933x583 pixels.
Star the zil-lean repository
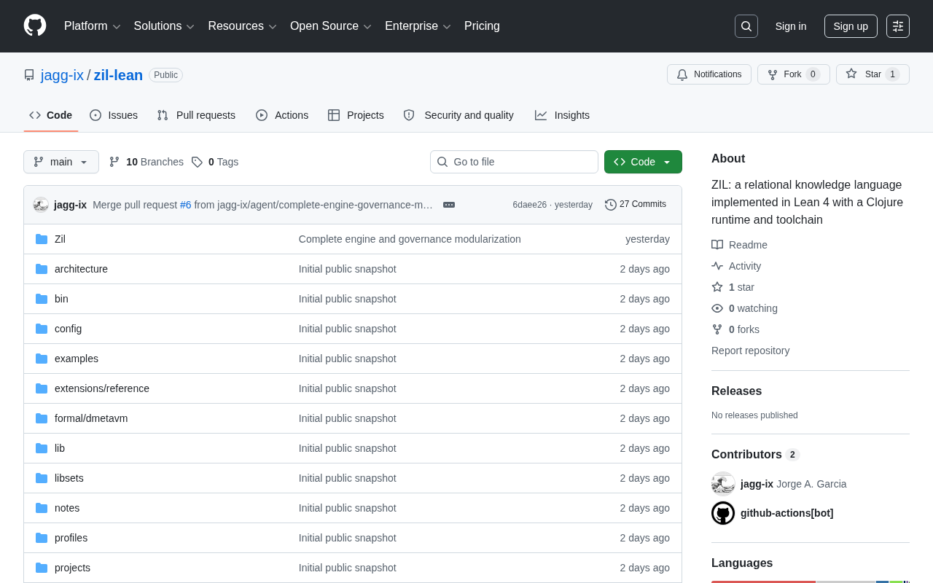pos(873,74)
